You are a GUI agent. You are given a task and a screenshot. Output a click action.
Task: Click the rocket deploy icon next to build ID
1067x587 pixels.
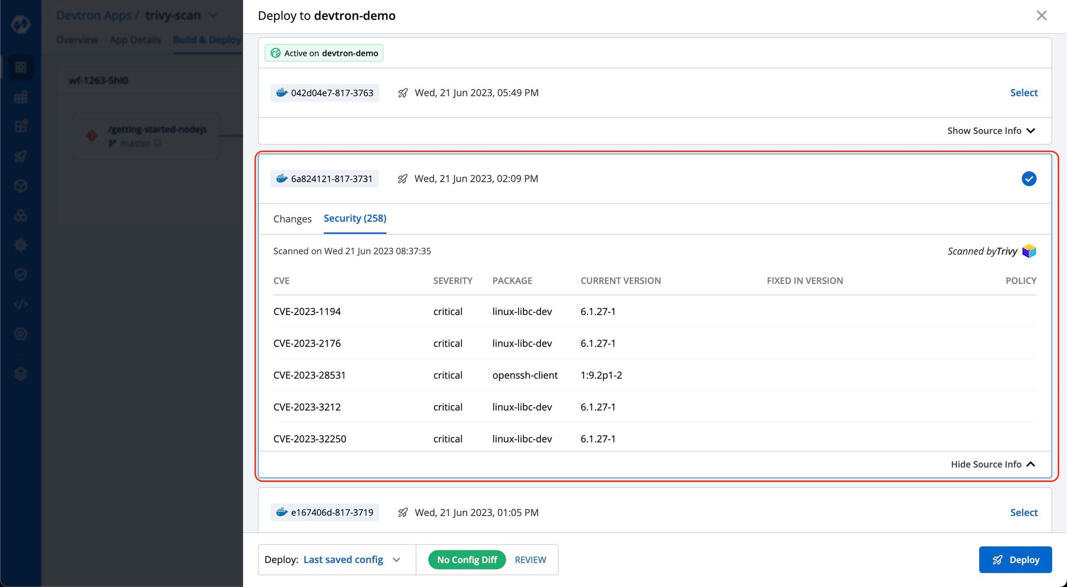(402, 179)
